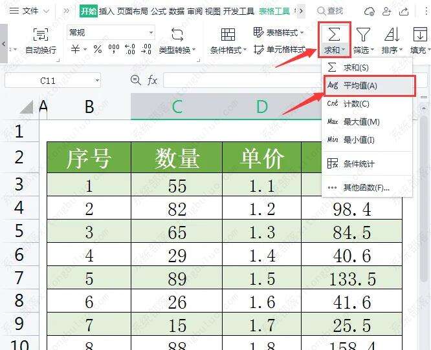This screenshot has width=431, height=350.
Task: Click the add collaborator person icon
Action: point(387,11)
